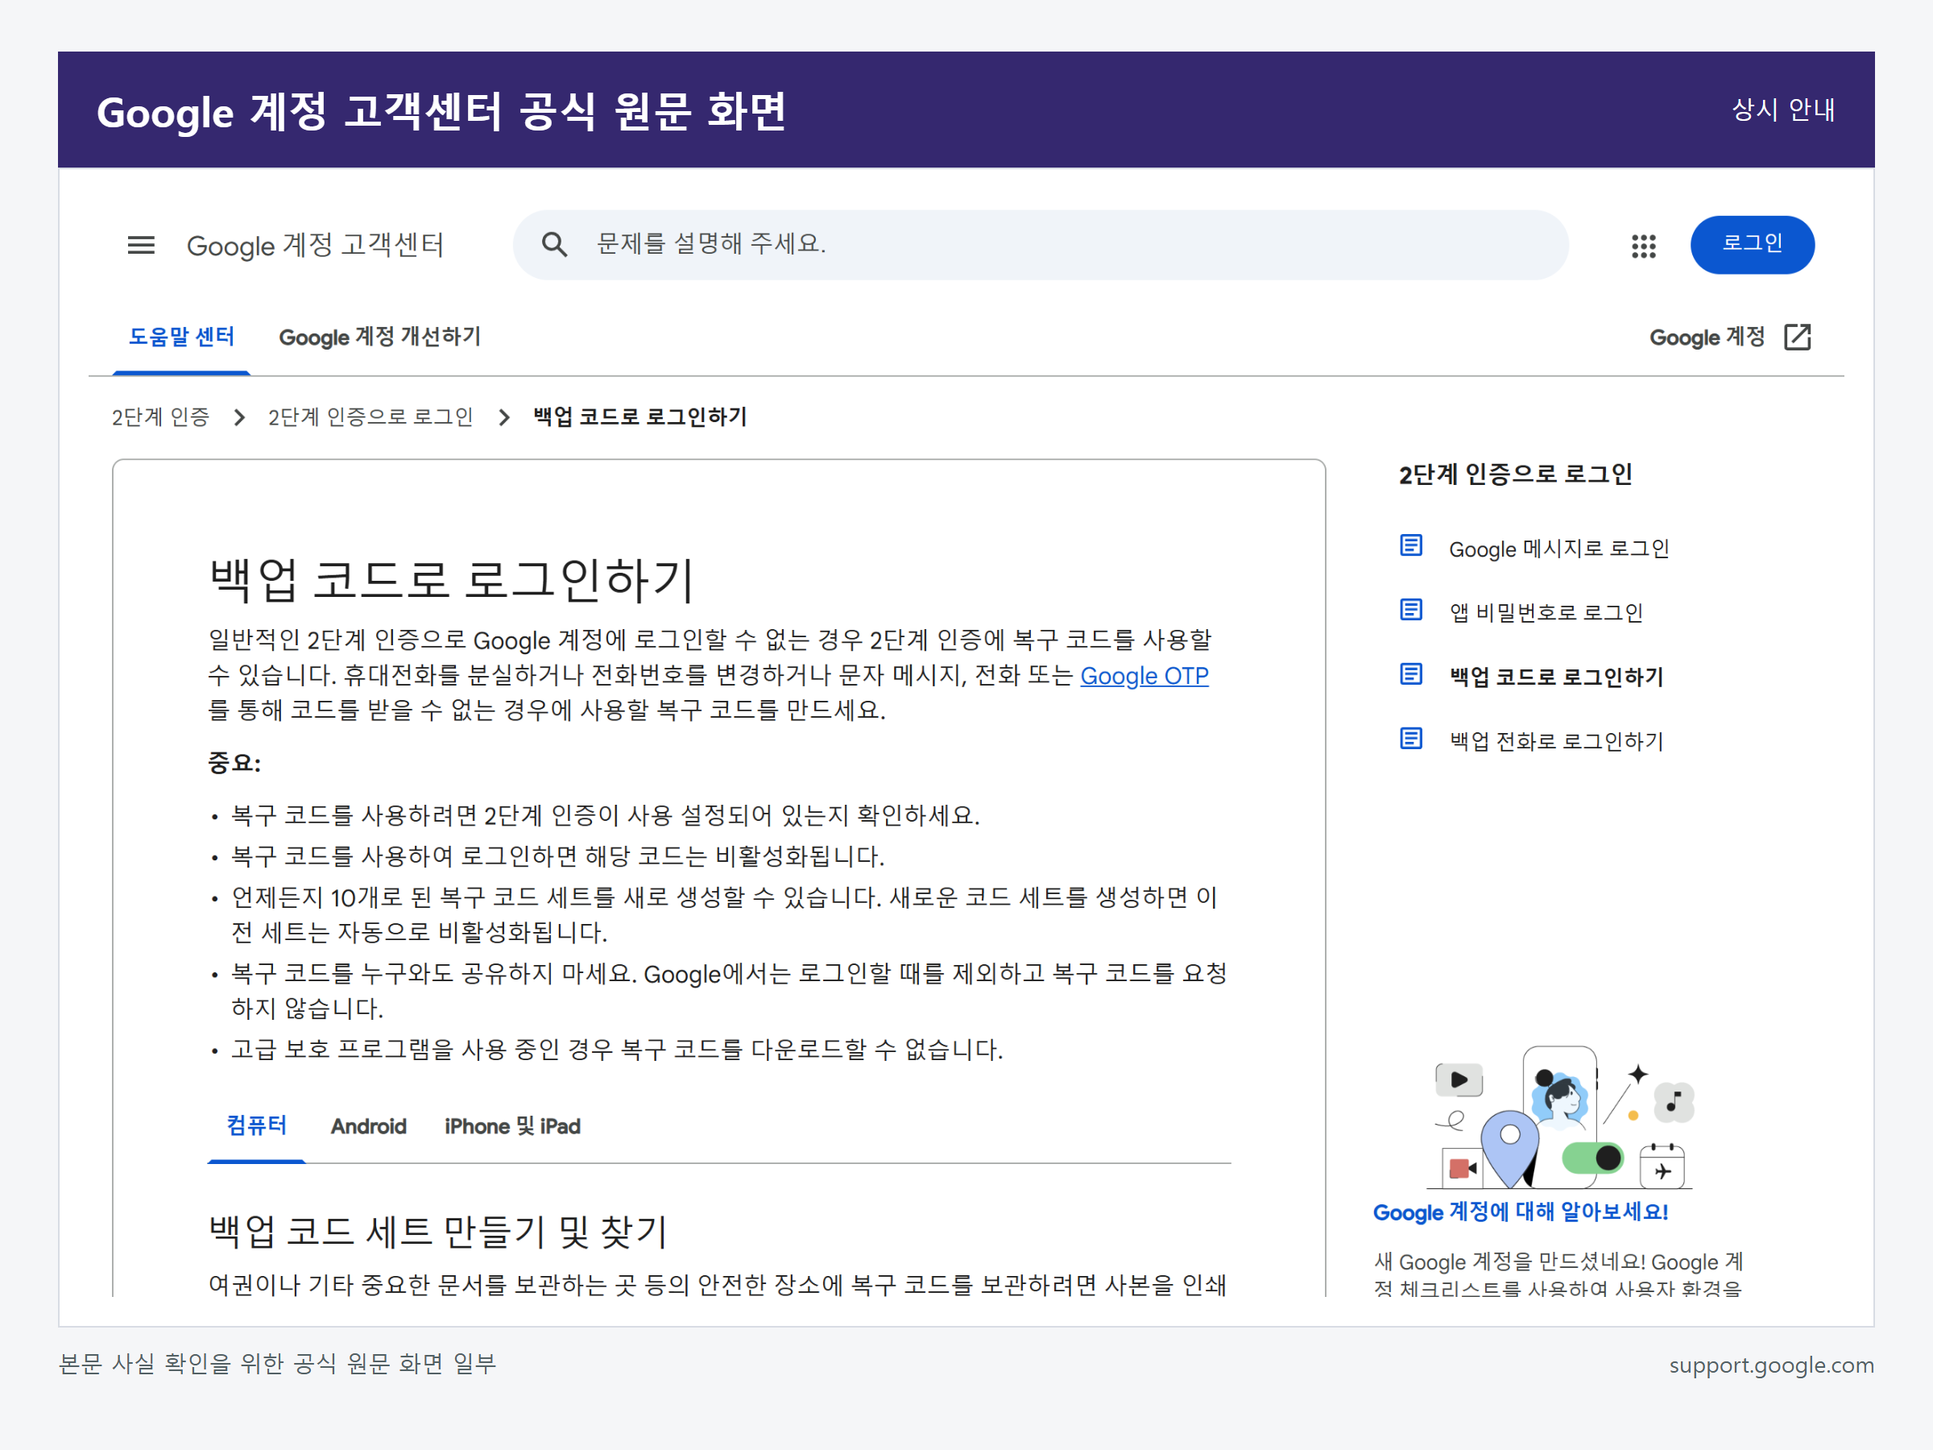Click chevron before 백업 코드로 로그인하기 breadcrumb
This screenshot has width=1933, height=1450.
click(x=504, y=418)
